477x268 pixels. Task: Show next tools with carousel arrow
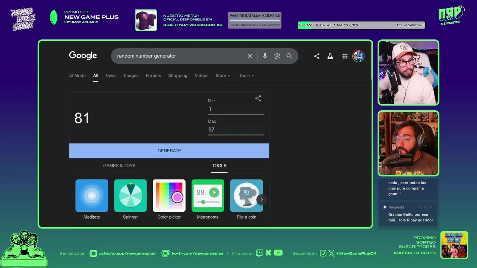pyautogui.click(x=262, y=200)
